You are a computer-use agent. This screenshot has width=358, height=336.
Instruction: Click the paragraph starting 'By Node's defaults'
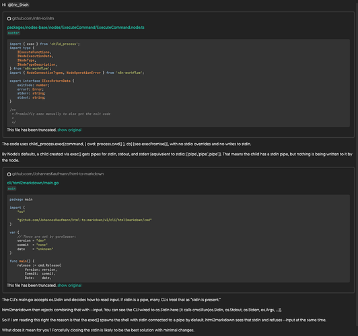pos(177,157)
